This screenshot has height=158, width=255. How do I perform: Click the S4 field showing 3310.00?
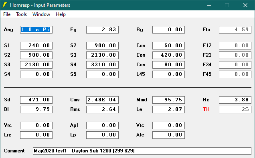point(103,65)
